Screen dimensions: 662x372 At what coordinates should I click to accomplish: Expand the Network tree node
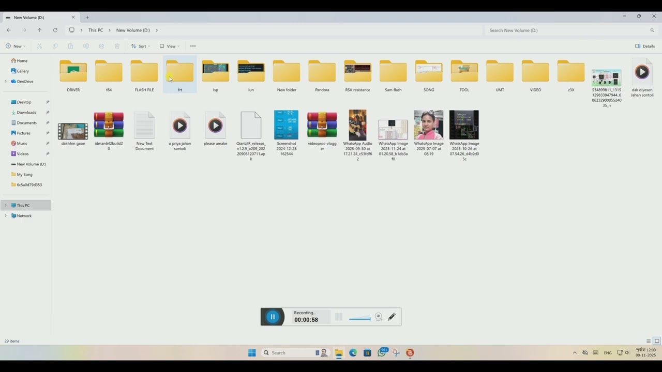coord(6,215)
